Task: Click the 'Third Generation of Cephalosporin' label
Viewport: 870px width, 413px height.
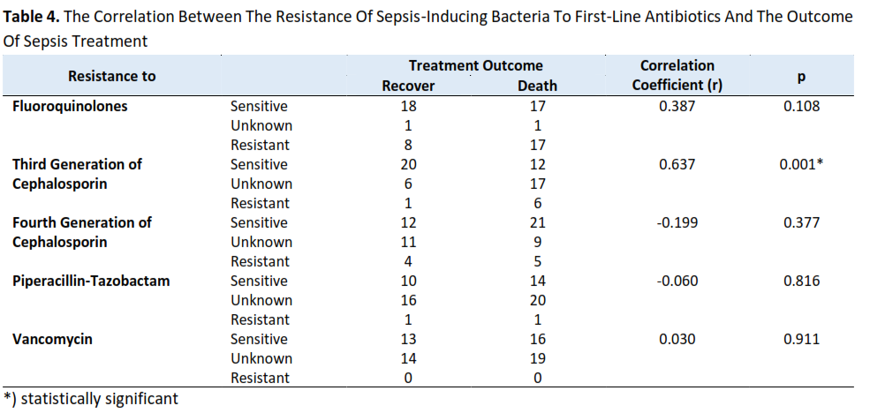Action: tap(77, 174)
